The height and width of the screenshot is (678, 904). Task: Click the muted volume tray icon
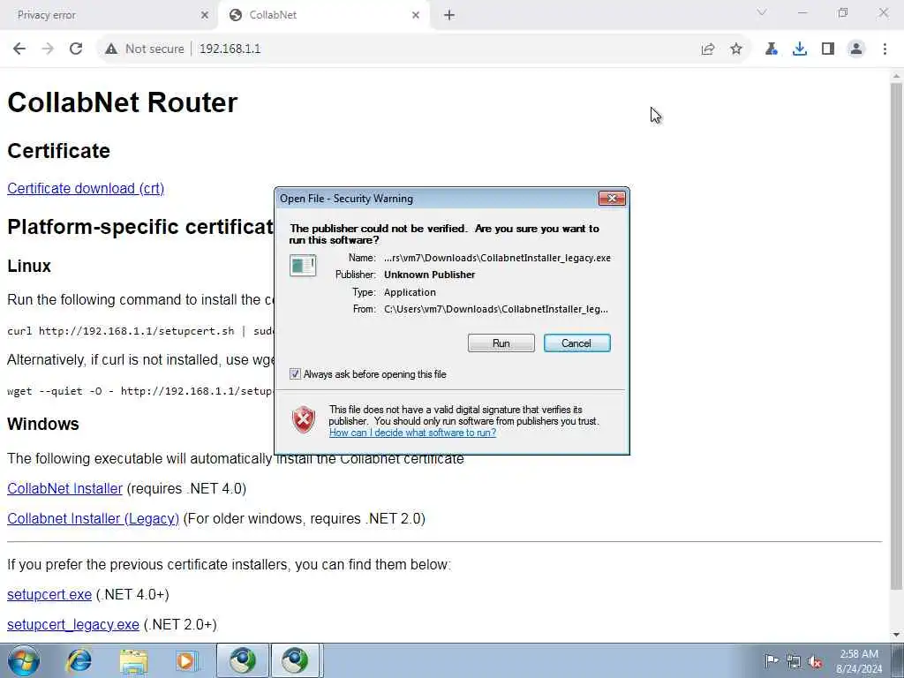pyautogui.click(x=815, y=661)
